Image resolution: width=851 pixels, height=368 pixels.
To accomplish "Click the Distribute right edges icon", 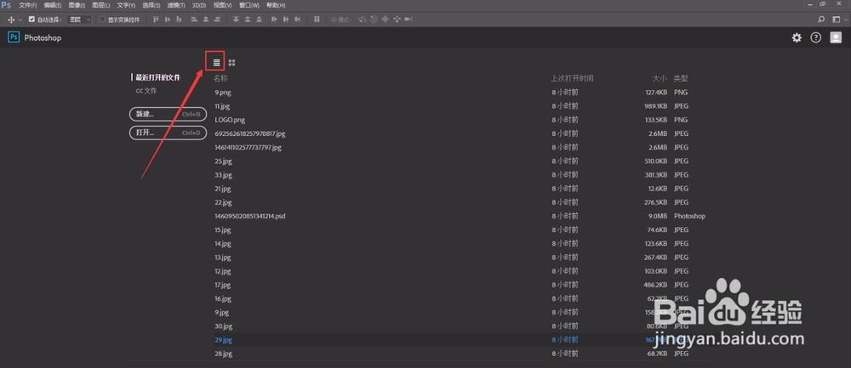I will pos(297,20).
